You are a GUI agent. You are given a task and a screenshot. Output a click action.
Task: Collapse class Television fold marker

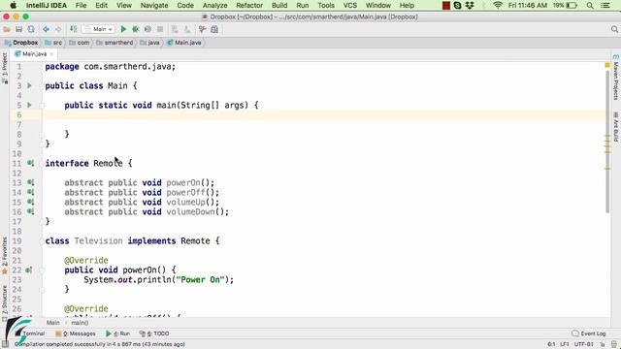(x=42, y=241)
